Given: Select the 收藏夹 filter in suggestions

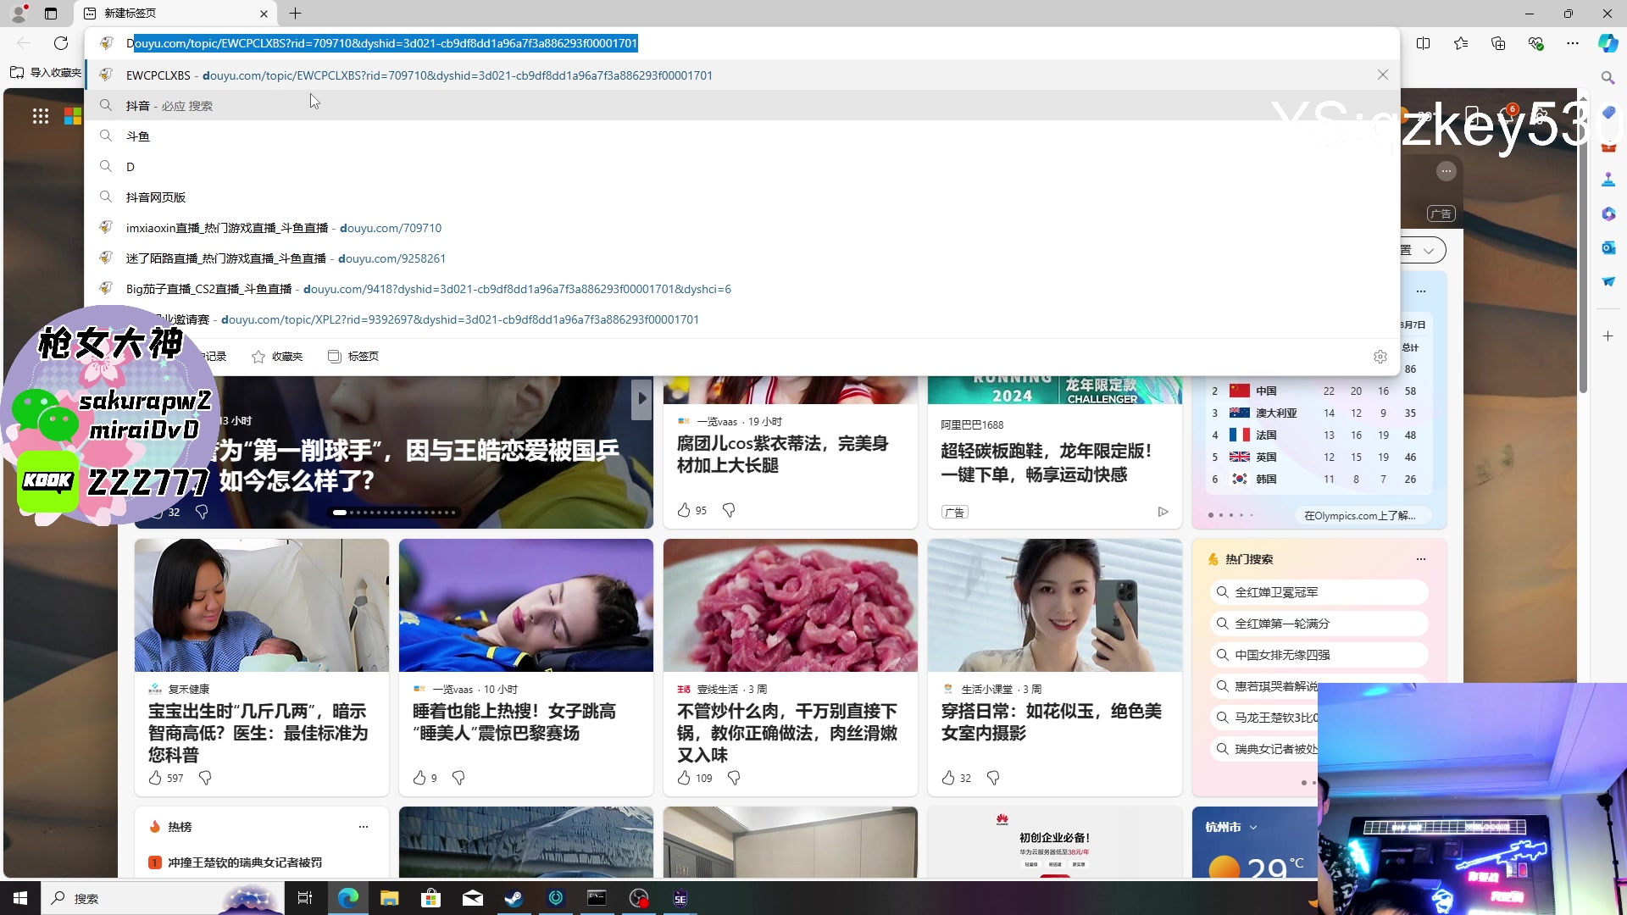Looking at the screenshot, I should click(x=277, y=357).
